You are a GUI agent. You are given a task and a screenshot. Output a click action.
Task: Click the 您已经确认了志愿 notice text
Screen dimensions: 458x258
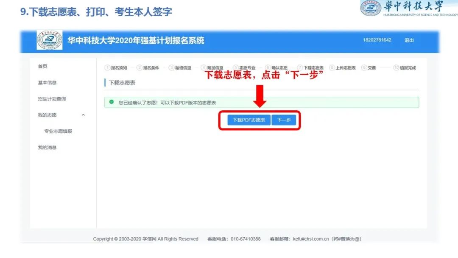[167, 103]
